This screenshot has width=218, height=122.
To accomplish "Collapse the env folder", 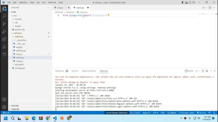I will click(15, 16).
